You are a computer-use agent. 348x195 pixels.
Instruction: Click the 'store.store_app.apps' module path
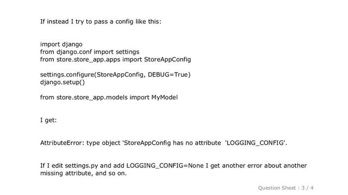tap(88, 60)
